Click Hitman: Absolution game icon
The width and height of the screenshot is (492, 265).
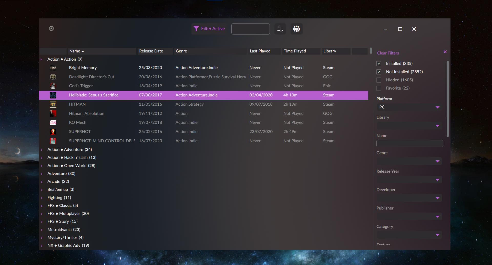[53, 113]
